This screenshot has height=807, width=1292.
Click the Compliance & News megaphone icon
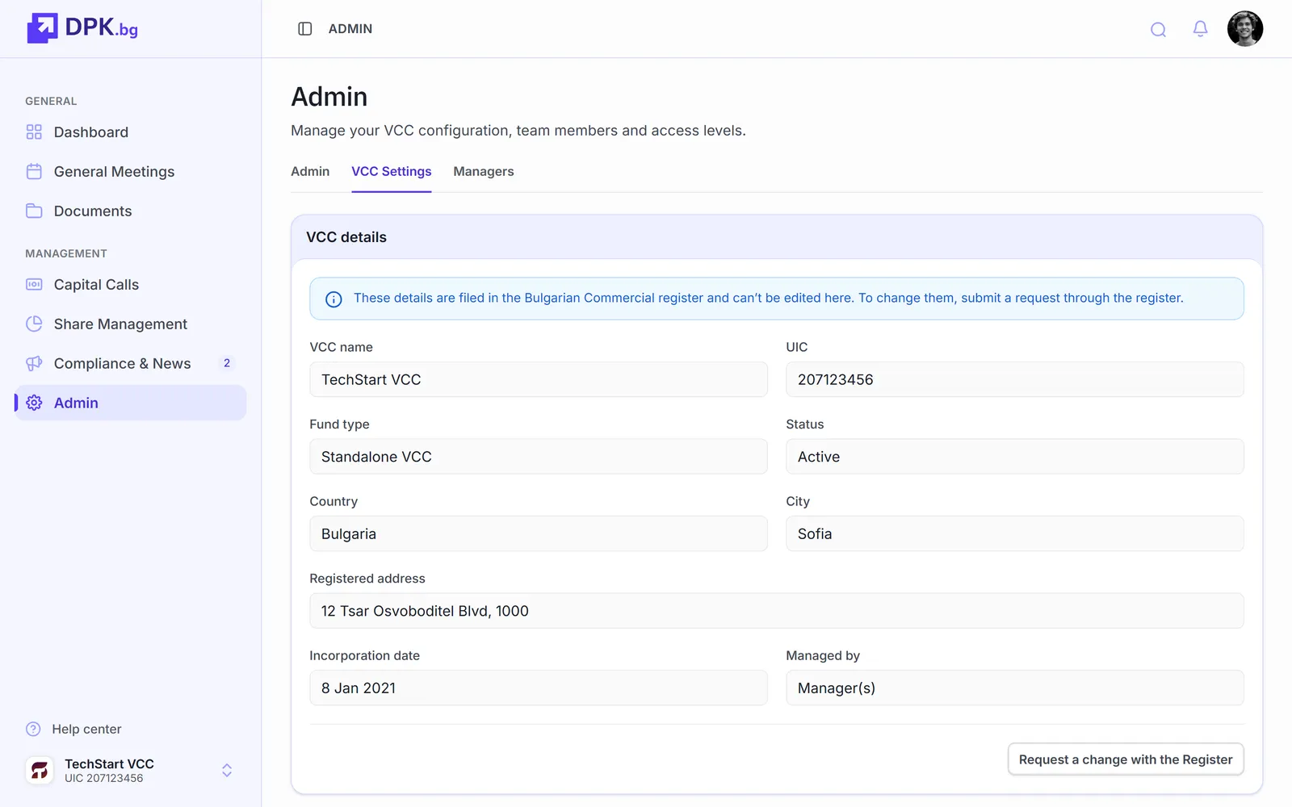pyautogui.click(x=34, y=363)
